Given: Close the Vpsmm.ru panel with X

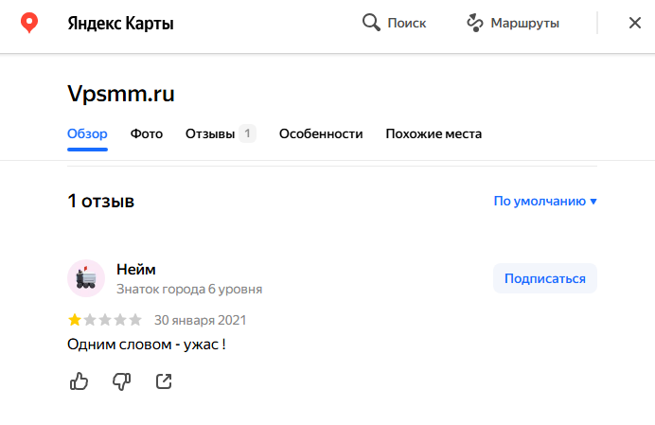Looking at the screenshot, I should [x=635, y=23].
